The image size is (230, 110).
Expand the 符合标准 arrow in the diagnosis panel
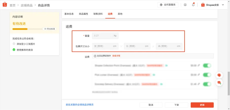pyautogui.click(x=49, y=29)
